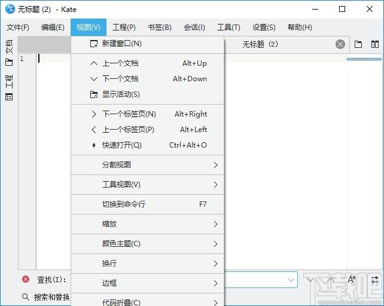Minimize the Kate window
The height and width of the screenshot is (306, 384).
click(315, 10)
